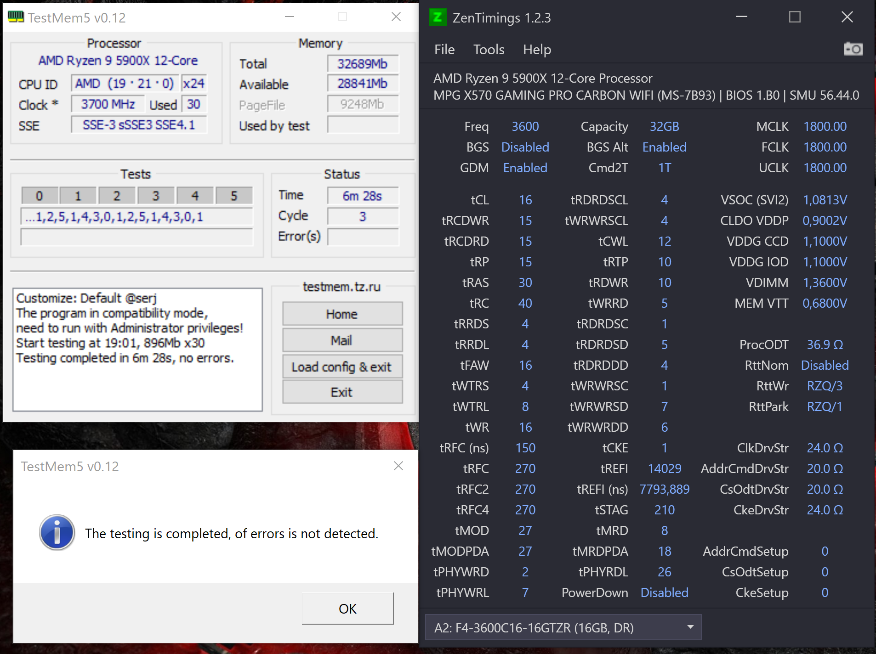Click the Time 6m 28s status field
The width and height of the screenshot is (876, 654).
363,196
